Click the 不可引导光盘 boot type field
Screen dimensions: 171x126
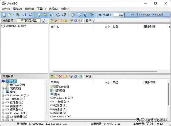(29, 21)
